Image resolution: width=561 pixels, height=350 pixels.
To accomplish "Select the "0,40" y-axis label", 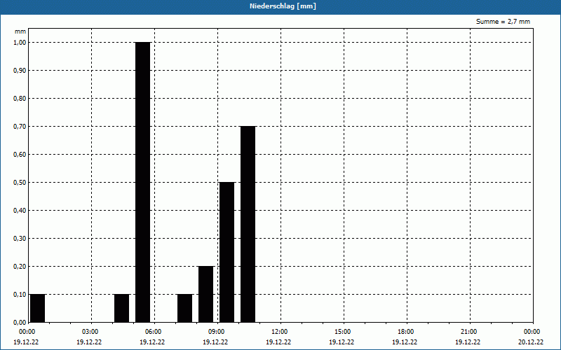I will tap(20, 211).
